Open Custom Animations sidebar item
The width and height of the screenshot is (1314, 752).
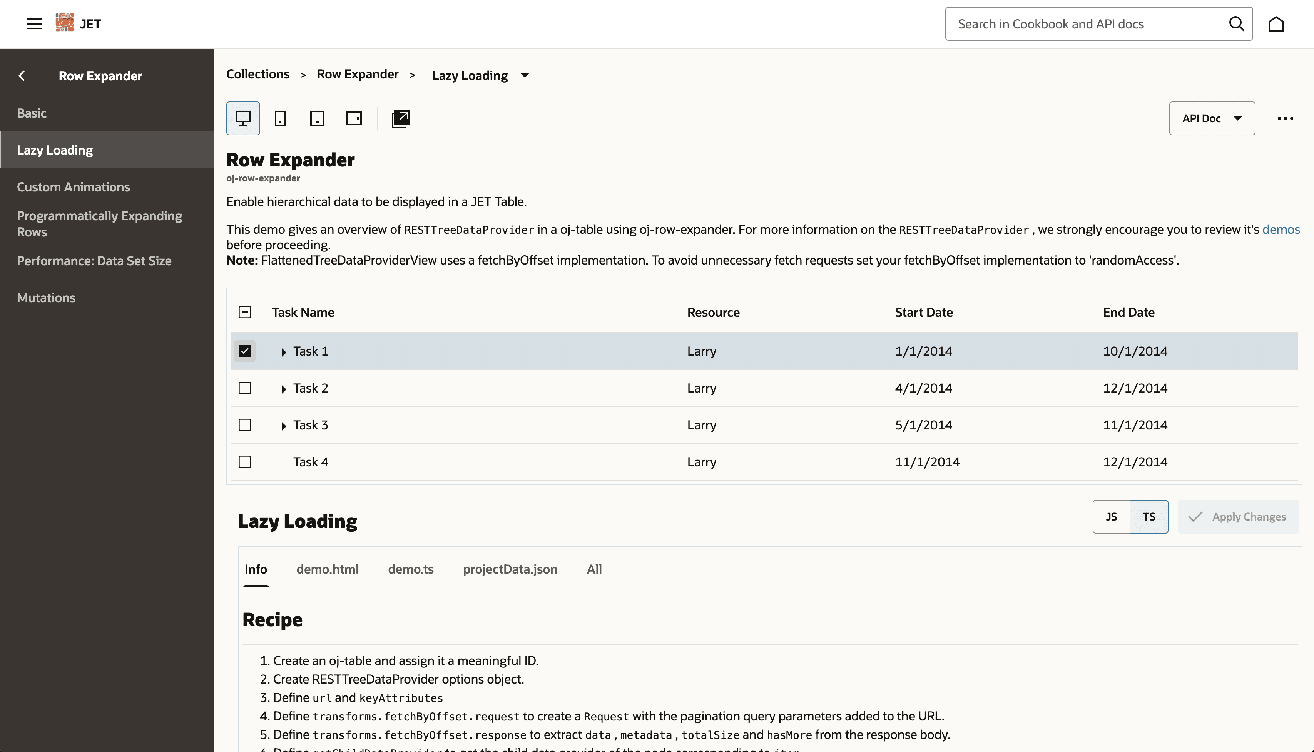coord(74,187)
